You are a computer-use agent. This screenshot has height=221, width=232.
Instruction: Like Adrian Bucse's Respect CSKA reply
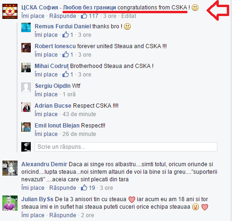pos(46,114)
